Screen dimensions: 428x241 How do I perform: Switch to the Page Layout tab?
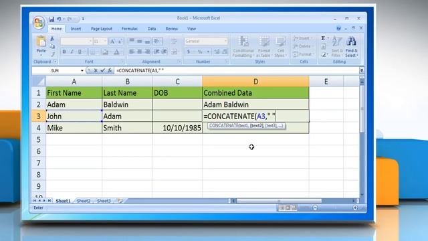[102, 29]
